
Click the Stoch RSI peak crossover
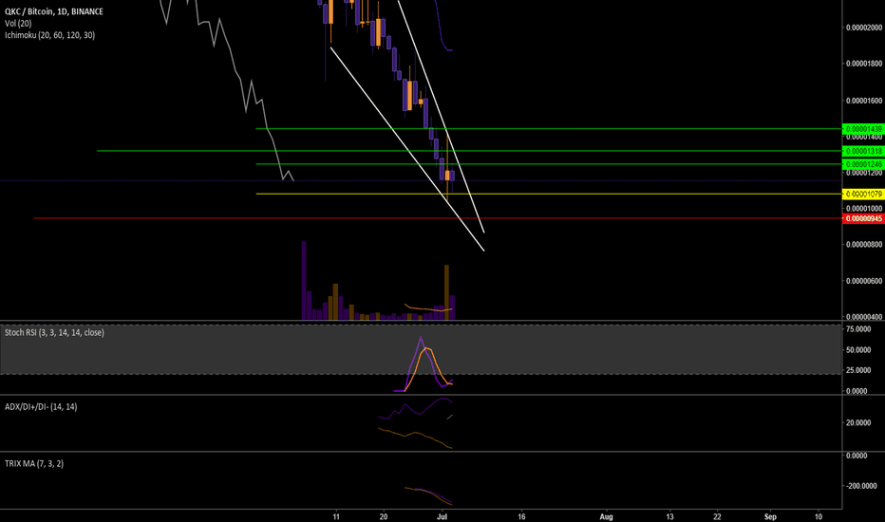424,349
